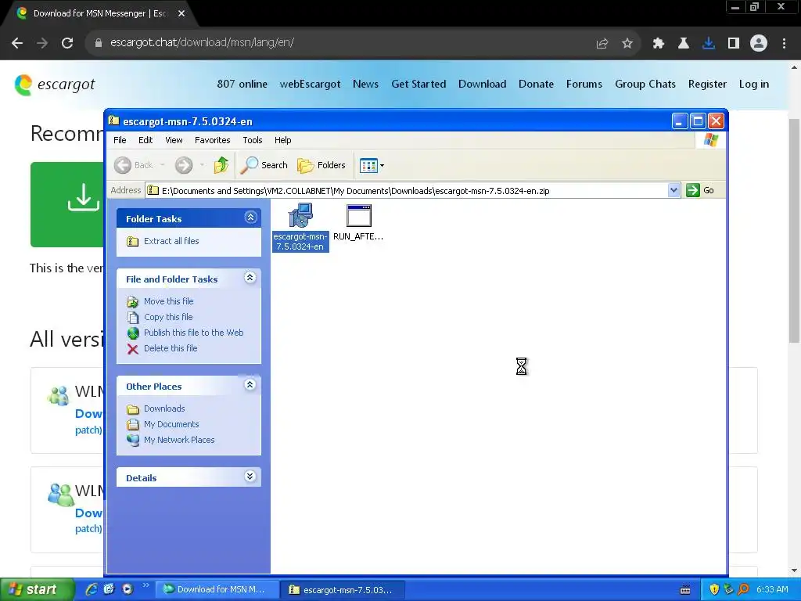This screenshot has height=601, width=801.
Task: Open Group Chats in site navigation
Action: (645, 84)
